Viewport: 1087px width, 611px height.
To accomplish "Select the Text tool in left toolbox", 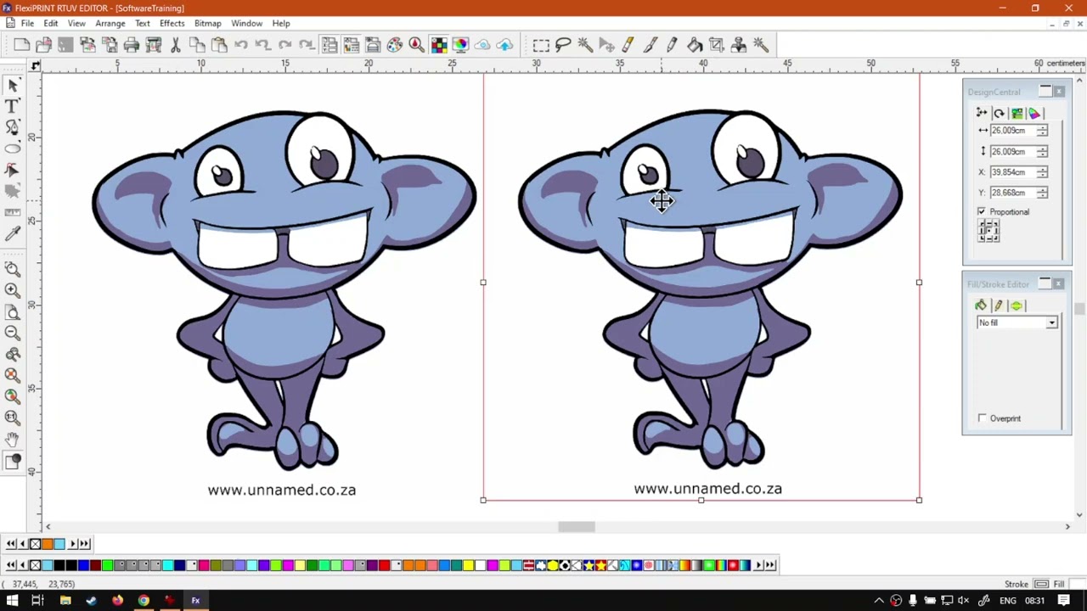I will tap(13, 106).
